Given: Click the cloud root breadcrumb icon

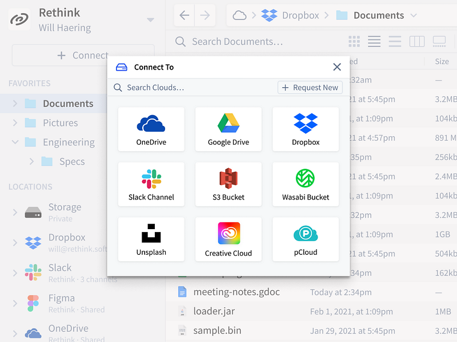Looking at the screenshot, I should (x=239, y=15).
